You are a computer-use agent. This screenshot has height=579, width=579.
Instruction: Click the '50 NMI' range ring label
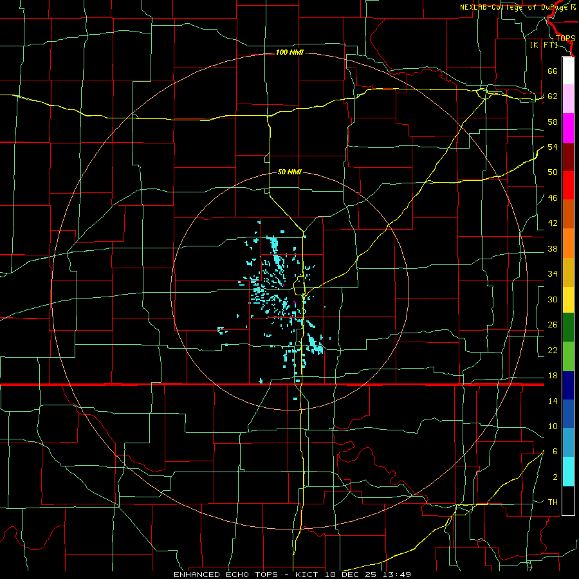point(289,172)
